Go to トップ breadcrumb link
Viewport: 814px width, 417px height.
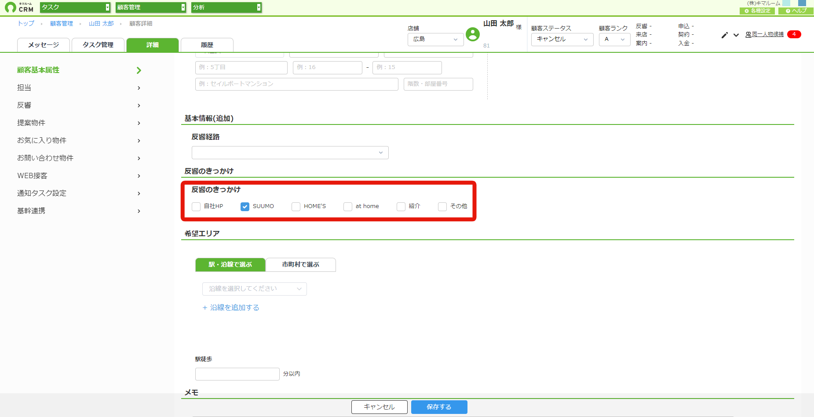click(26, 23)
